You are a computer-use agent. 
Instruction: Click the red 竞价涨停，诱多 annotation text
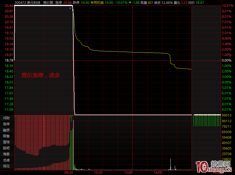[41, 75]
